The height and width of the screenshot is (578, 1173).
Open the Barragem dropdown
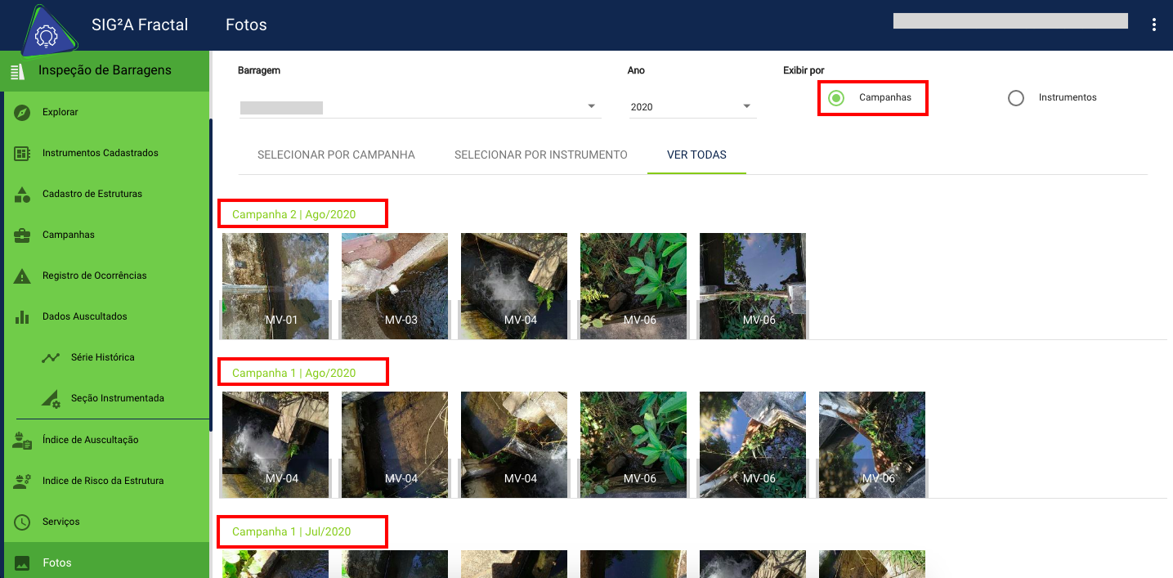tap(420, 107)
